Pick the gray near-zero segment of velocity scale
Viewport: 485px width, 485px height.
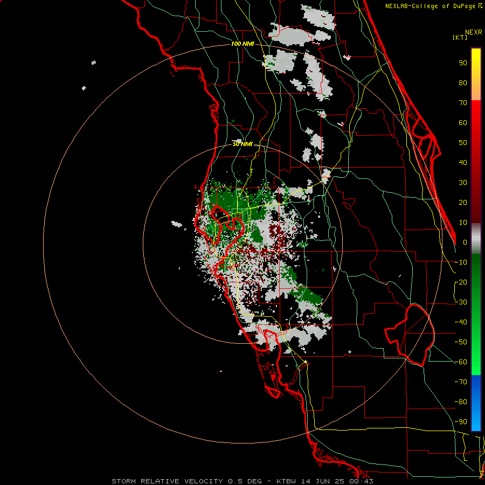point(476,238)
